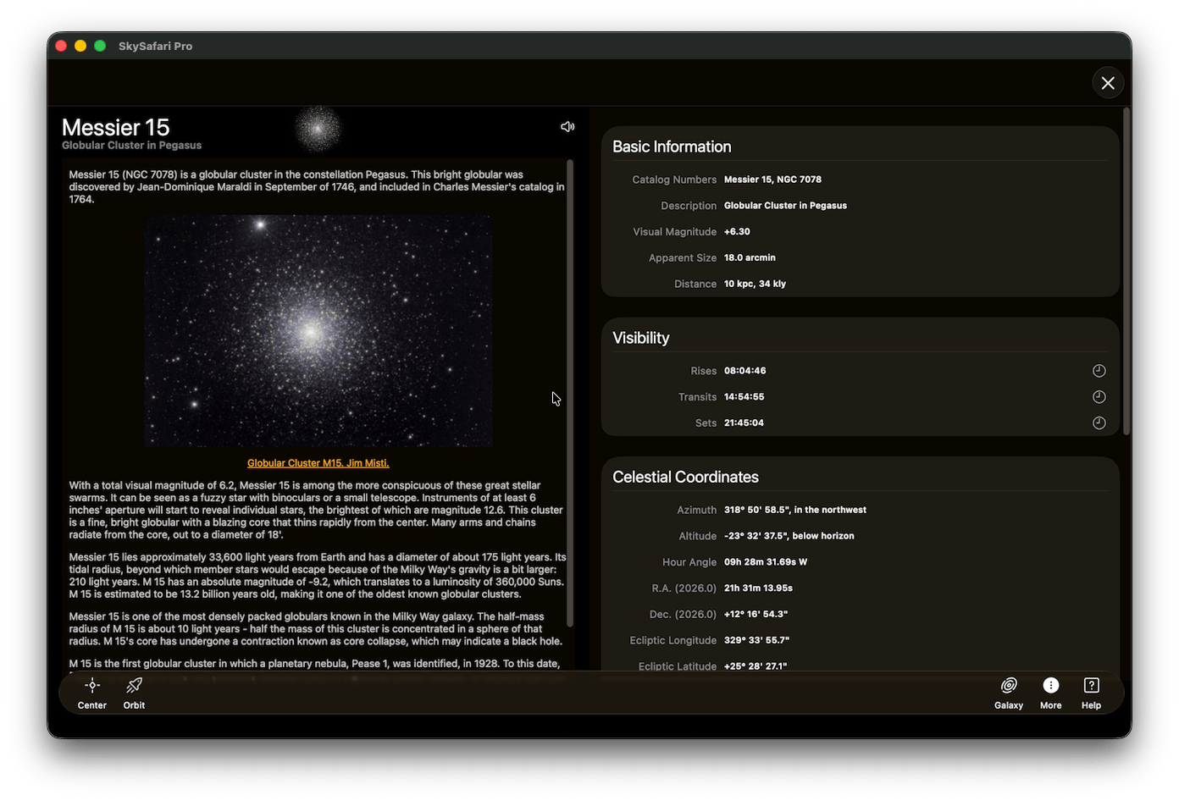Viewport: 1179px width, 801px height.
Task: Click the Rises time 08:04:46
Action: point(744,371)
